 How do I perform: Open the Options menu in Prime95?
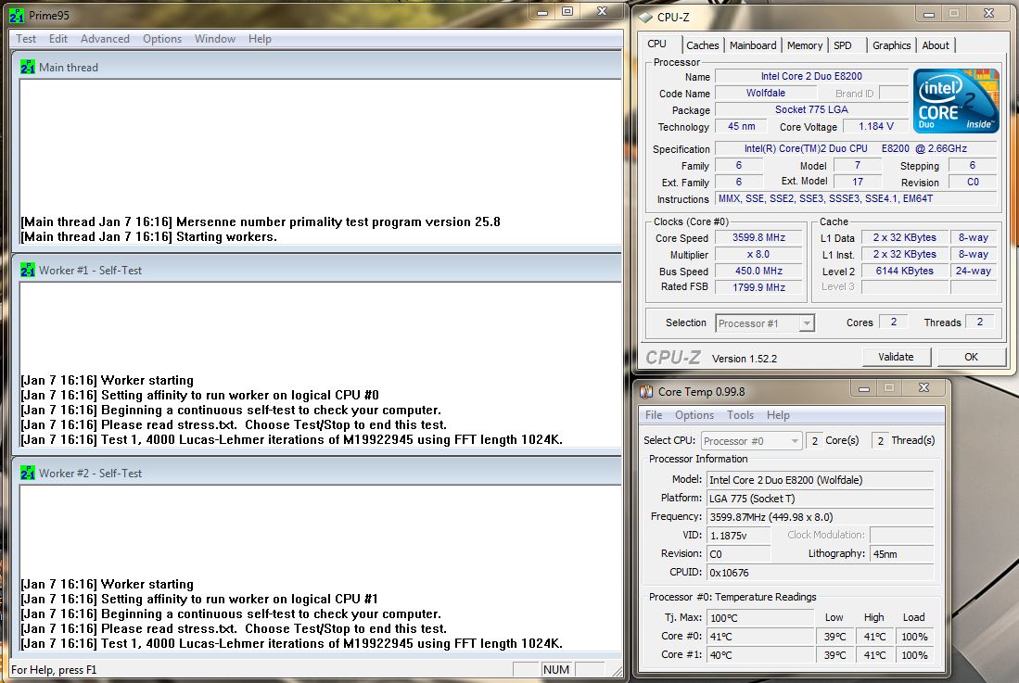[162, 39]
